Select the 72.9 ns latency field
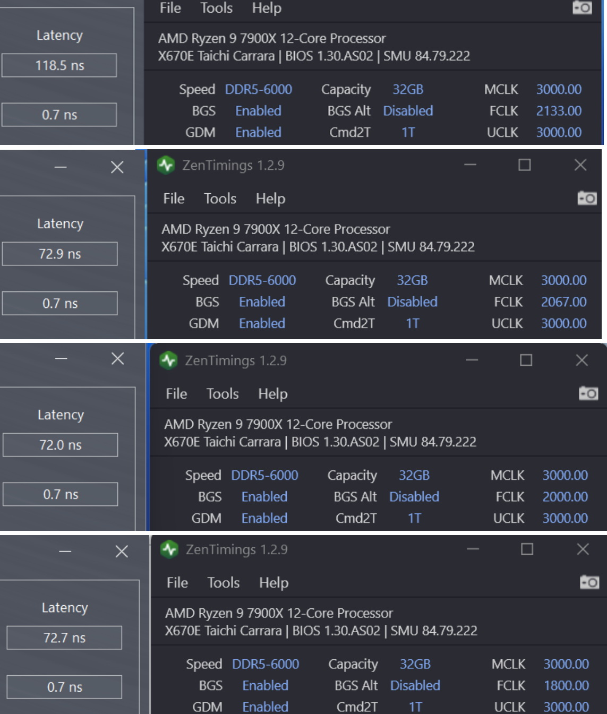This screenshot has height=714, width=607. (x=59, y=254)
